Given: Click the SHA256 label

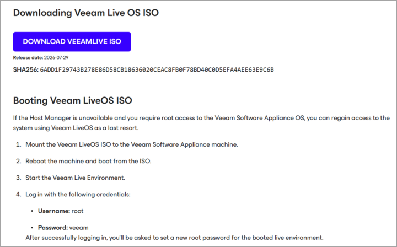Looking at the screenshot, I should (x=26, y=70).
